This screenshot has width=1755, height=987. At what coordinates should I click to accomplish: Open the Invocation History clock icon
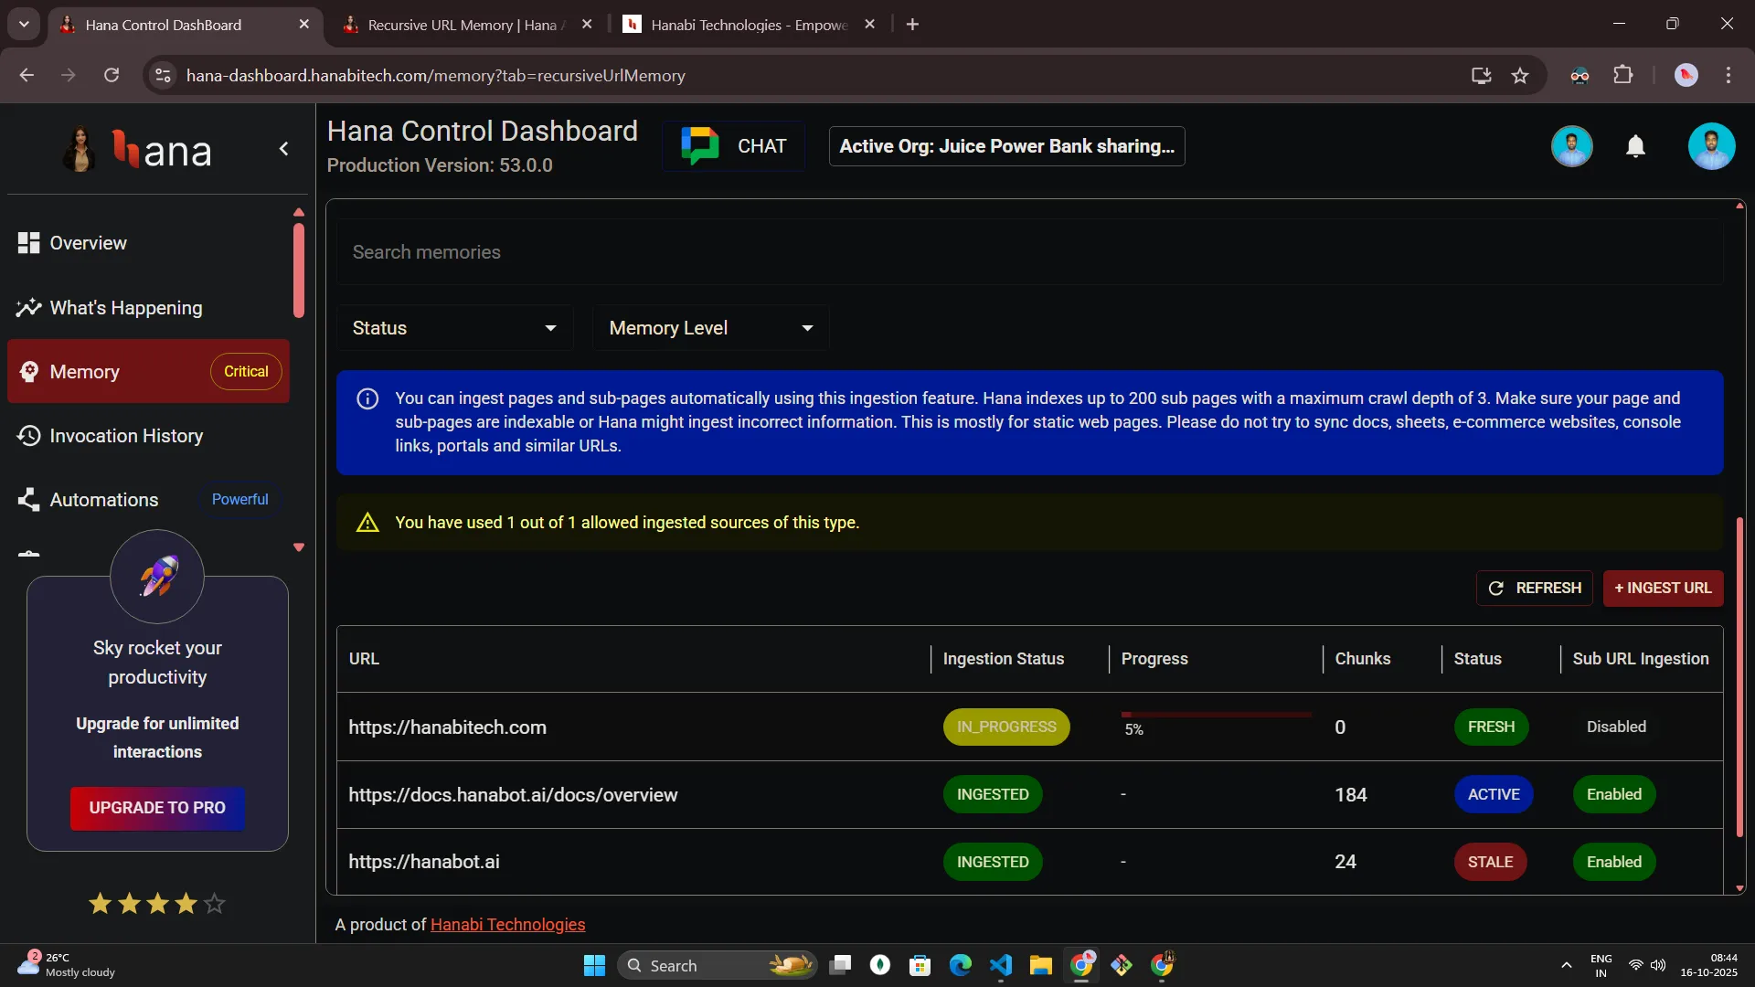pos(28,436)
